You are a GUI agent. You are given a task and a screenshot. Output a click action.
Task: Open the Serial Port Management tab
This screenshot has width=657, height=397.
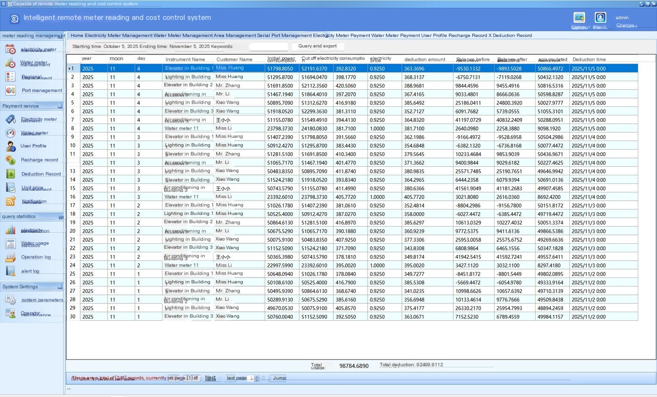click(284, 36)
